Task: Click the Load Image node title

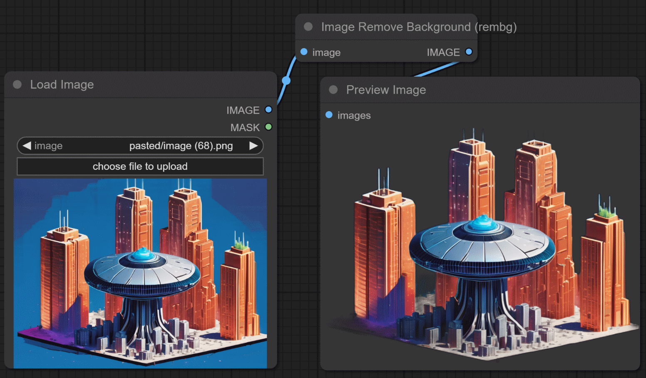Action: click(x=62, y=85)
